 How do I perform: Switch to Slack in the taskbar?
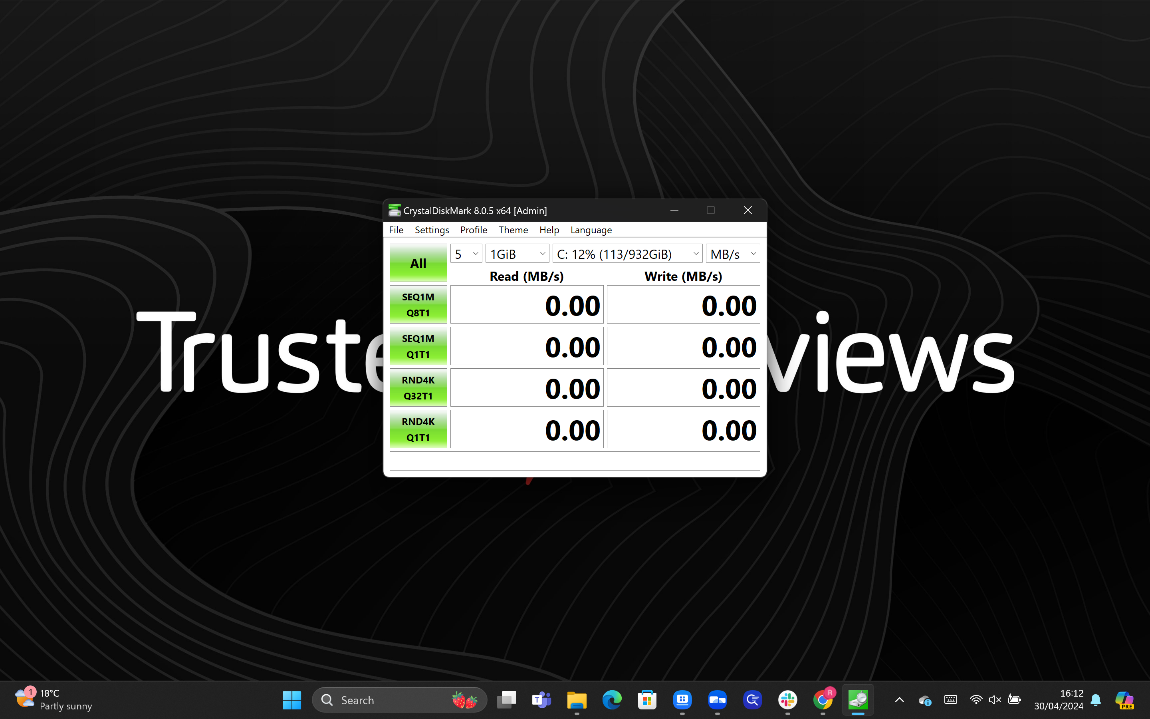787,700
